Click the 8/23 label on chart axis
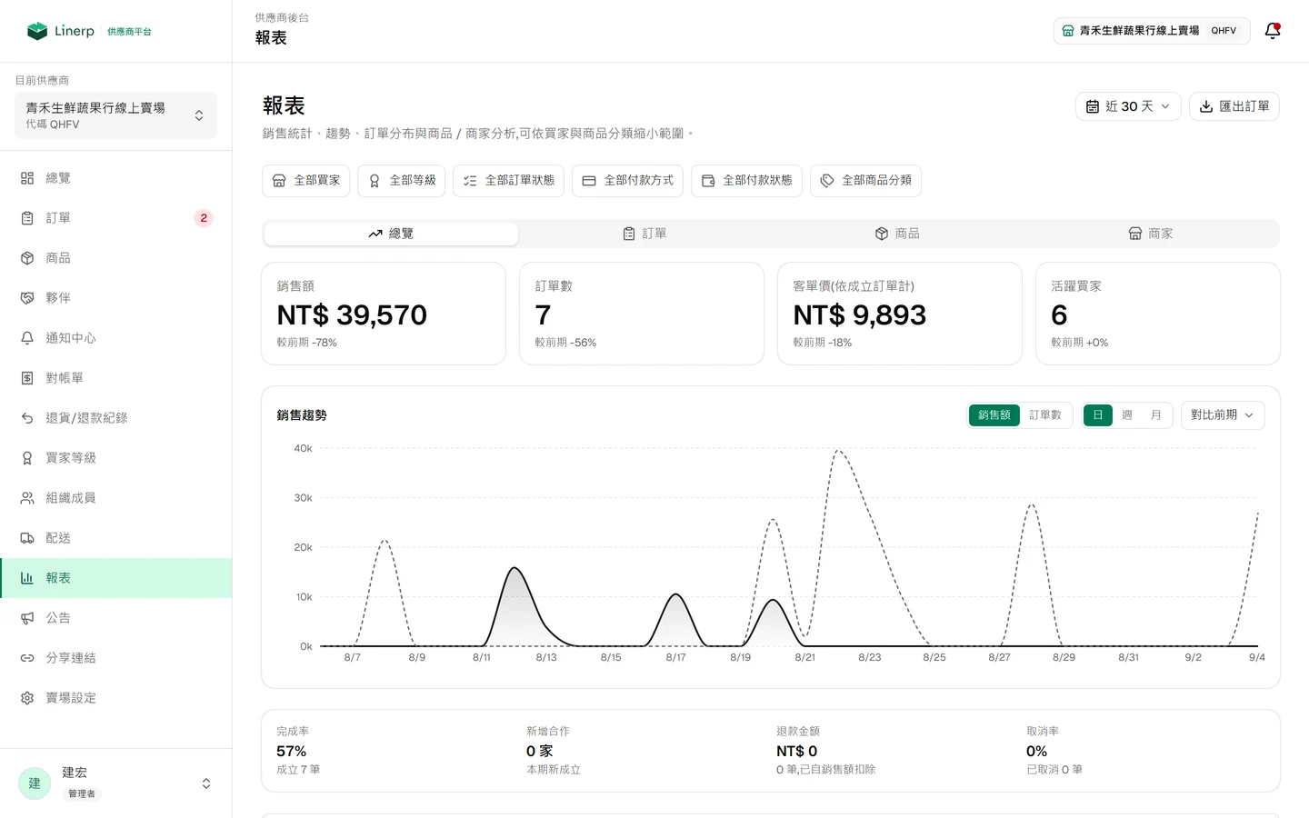 pyautogui.click(x=869, y=657)
